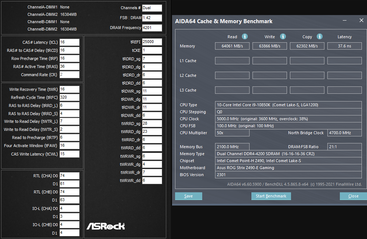The image size is (367, 239).
Task: Click the IO-L (CHB) D0 field
Action: [x=69, y=224]
